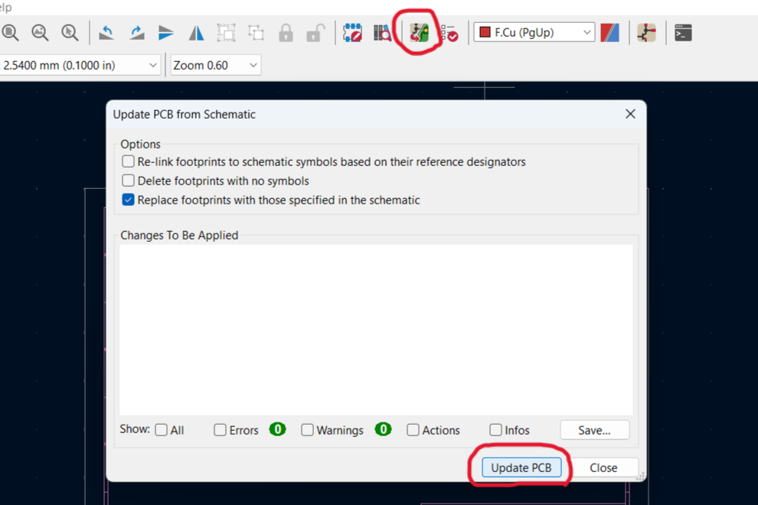Click inside the Changes To Be Applied list
Image resolution: width=758 pixels, height=505 pixels.
pos(376,330)
